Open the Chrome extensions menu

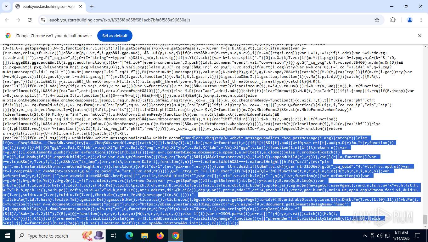point(393,20)
